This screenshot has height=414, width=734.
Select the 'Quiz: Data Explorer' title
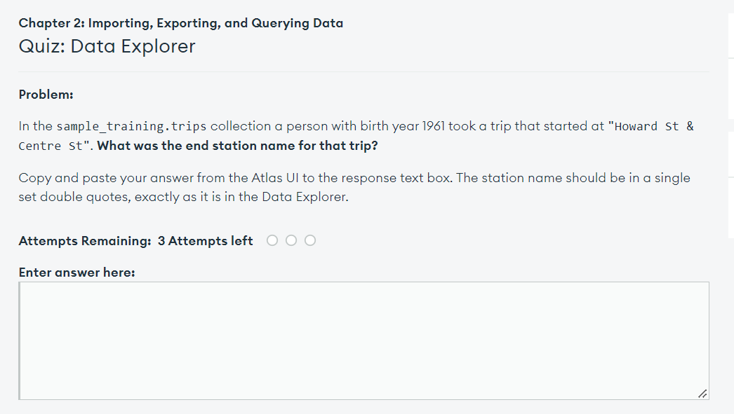click(x=107, y=47)
